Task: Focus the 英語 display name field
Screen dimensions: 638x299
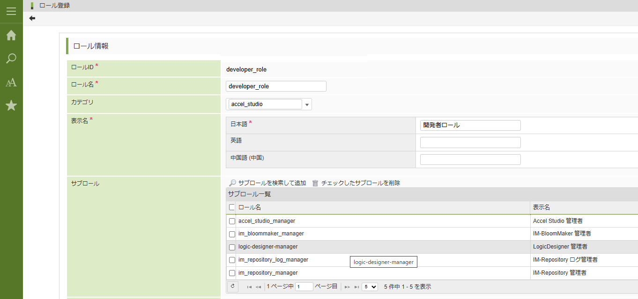Action: [x=470, y=142]
